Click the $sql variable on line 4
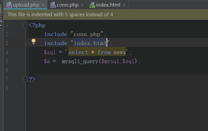The image size is (208, 131). (50, 52)
